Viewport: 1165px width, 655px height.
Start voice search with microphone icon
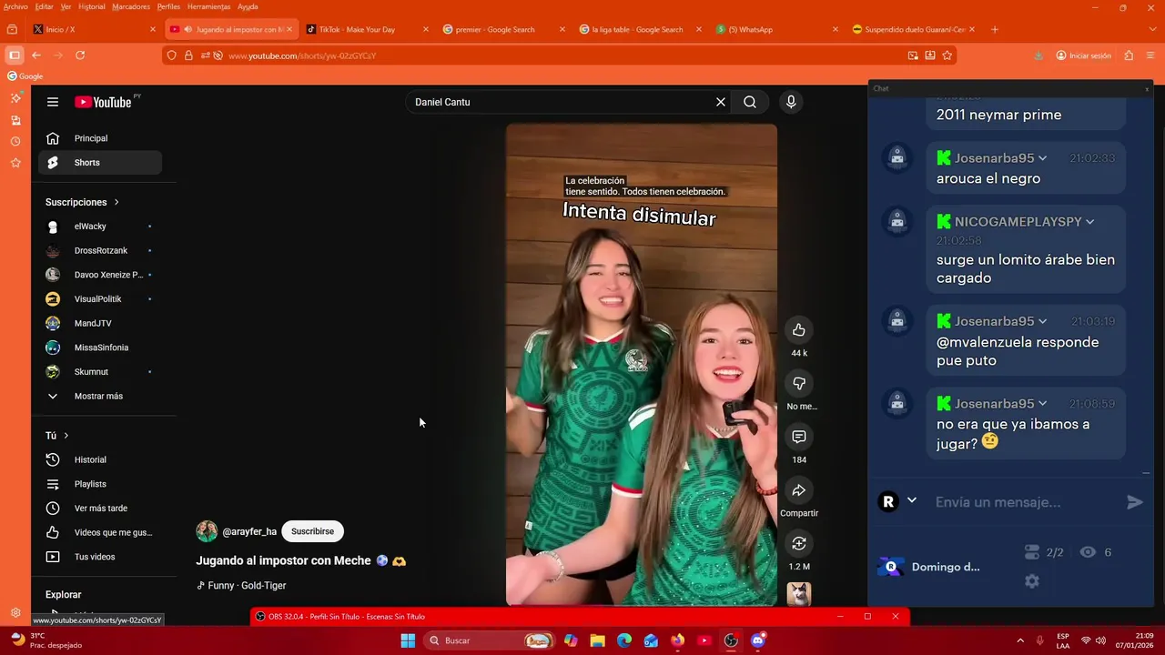[791, 102]
